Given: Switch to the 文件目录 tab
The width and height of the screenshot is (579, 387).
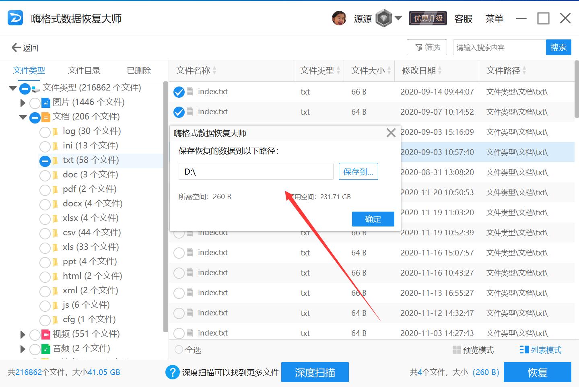Looking at the screenshot, I should (x=83, y=70).
